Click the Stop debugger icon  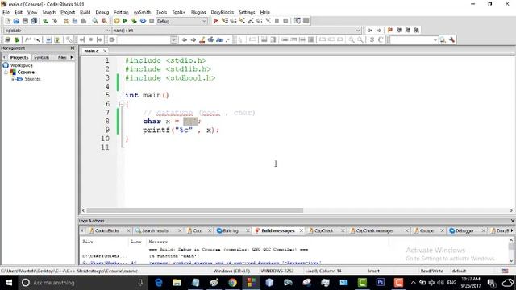pyautogui.click(x=285, y=21)
